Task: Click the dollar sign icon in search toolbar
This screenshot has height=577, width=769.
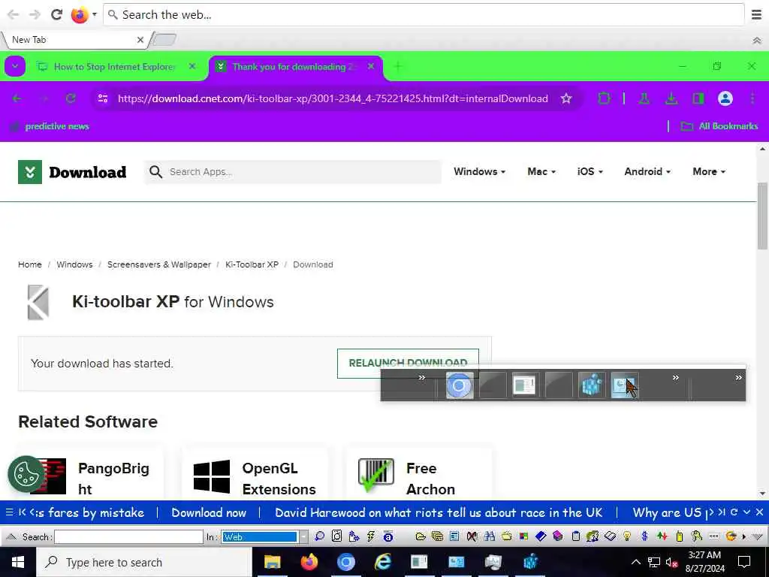Action: pyautogui.click(x=644, y=536)
